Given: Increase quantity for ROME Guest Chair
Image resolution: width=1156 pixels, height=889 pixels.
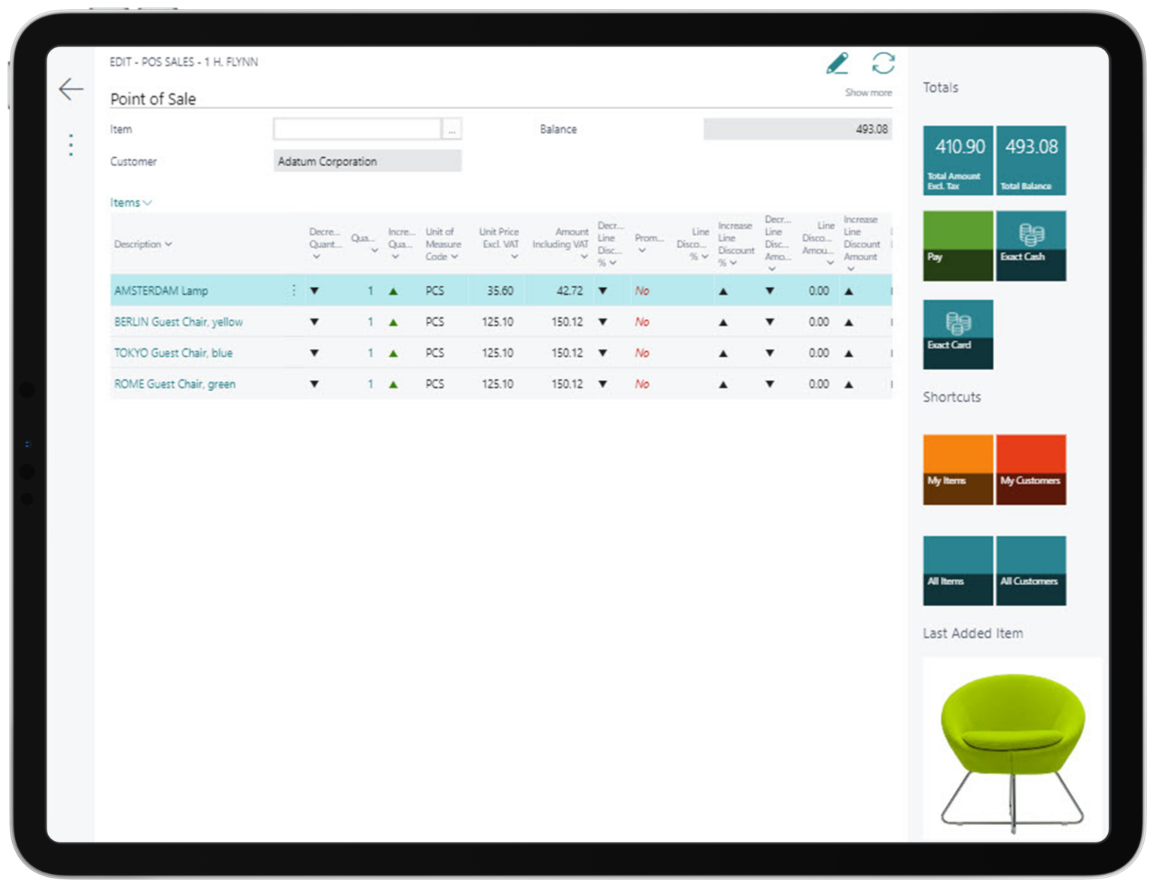Looking at the screenshot, I should coord(393,384).
